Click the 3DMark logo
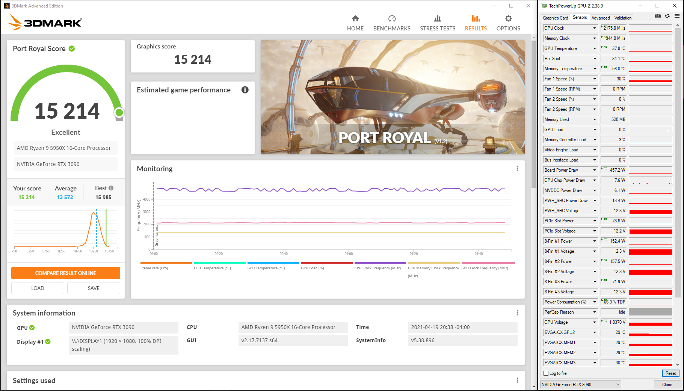This screenshot has height=391, width=684. point(45,22)
